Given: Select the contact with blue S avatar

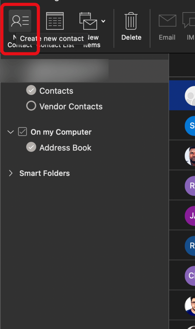Looking at the screenshot, I should click(x=182, y=125).
